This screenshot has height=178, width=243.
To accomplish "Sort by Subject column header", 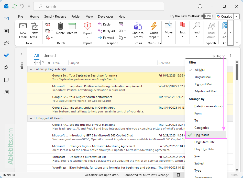I will click(x=113, y=63).
